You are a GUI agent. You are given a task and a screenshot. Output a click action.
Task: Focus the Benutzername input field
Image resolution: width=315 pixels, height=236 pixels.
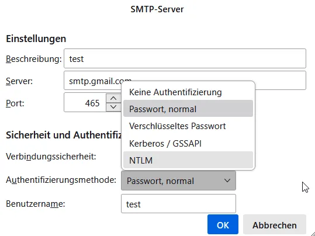click(178, 204)
